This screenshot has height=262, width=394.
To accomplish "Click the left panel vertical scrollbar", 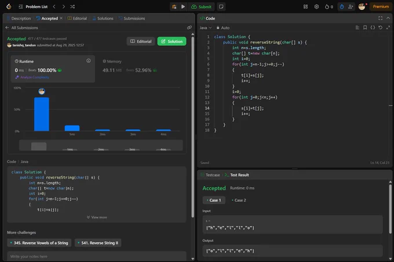I will [x=193, y=126].
